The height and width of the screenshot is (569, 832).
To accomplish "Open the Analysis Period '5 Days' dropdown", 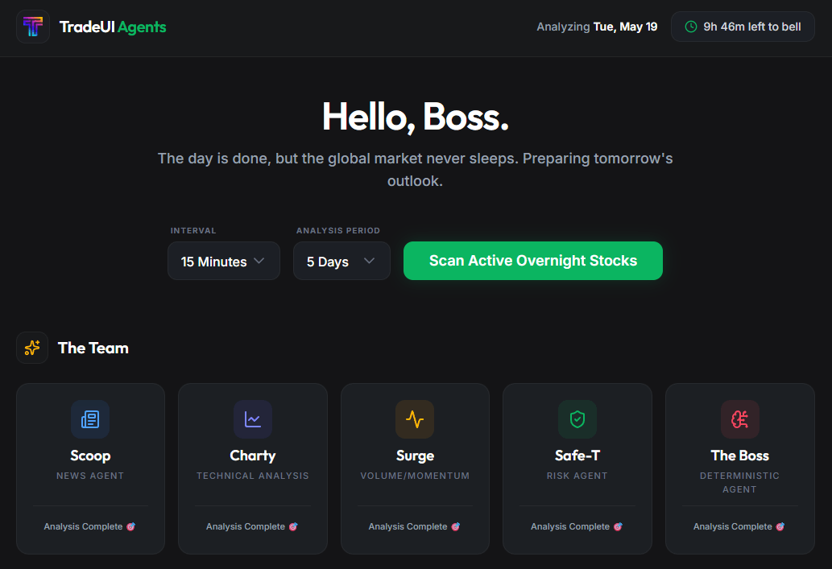I will (x=341, y=261).
